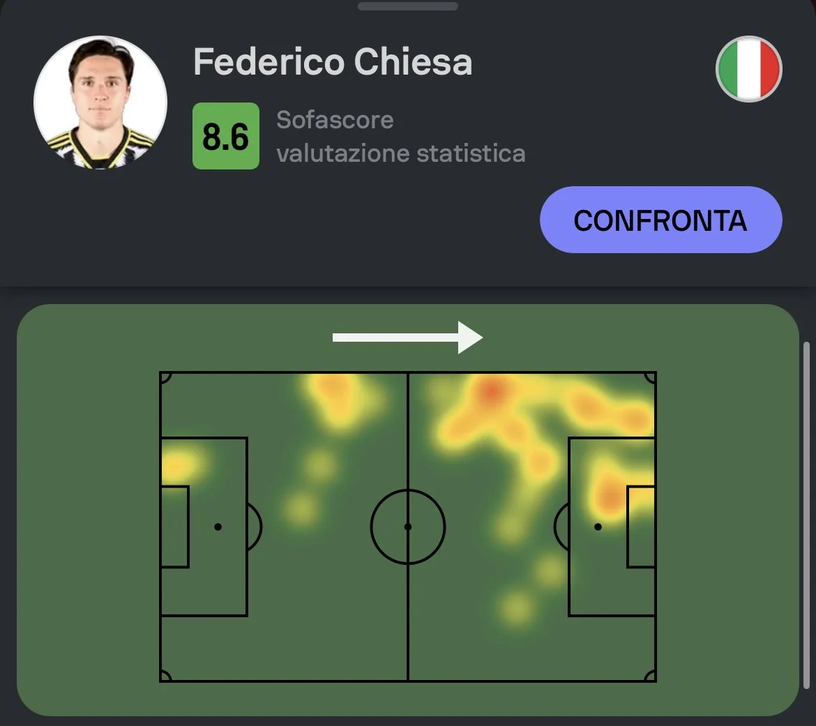Tap the green 8.6 rating badge
This screenshot has height=726, width=816.
point(225,136)
